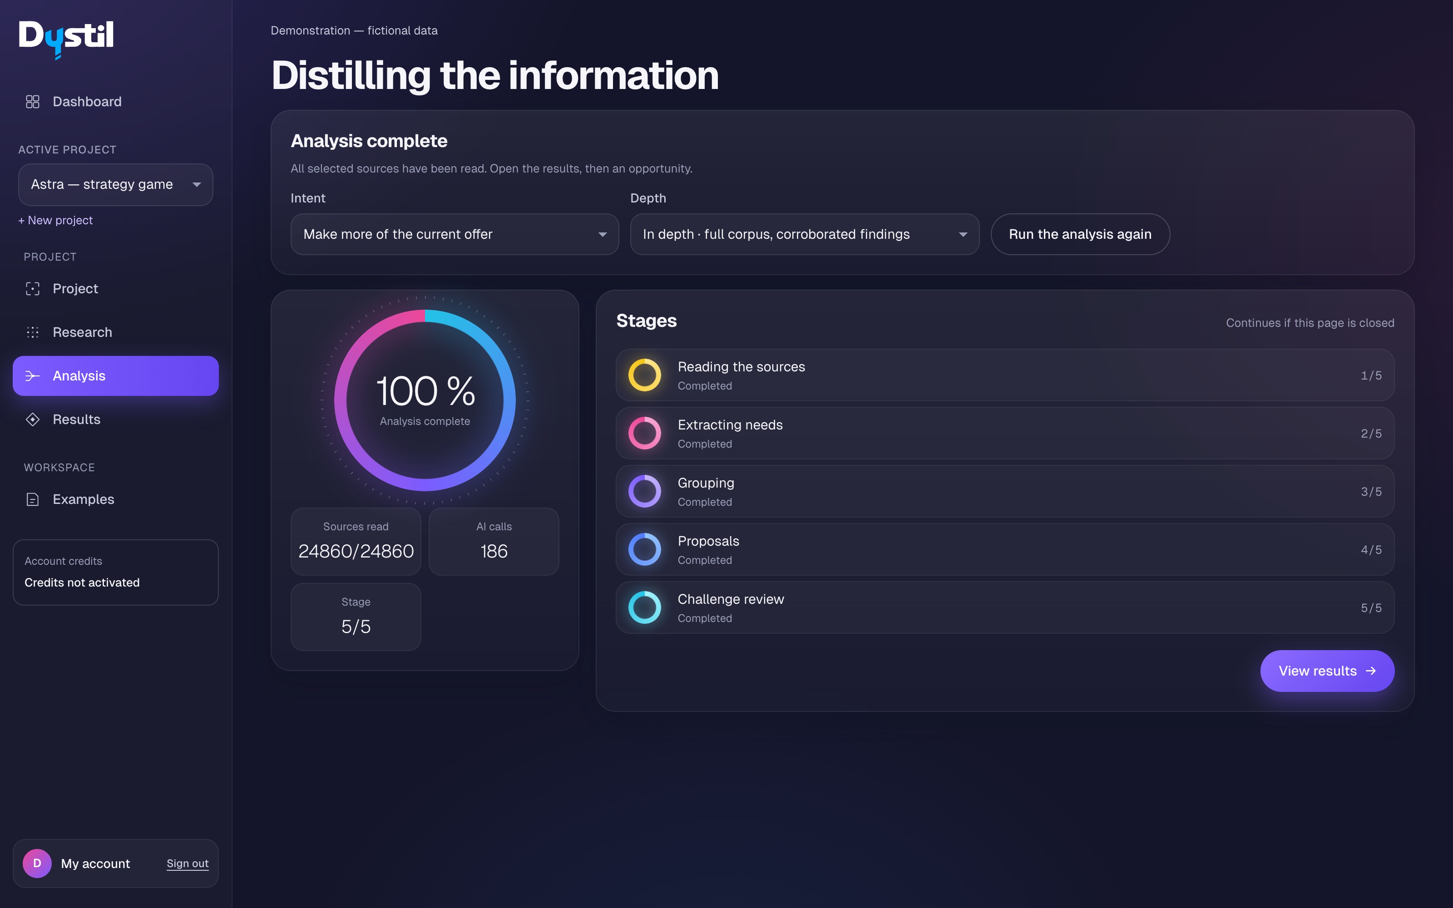This screenshot has height=908, width=1453.
Task: Click the blue Proposals stage ring
Action: [x=644, y=549]
